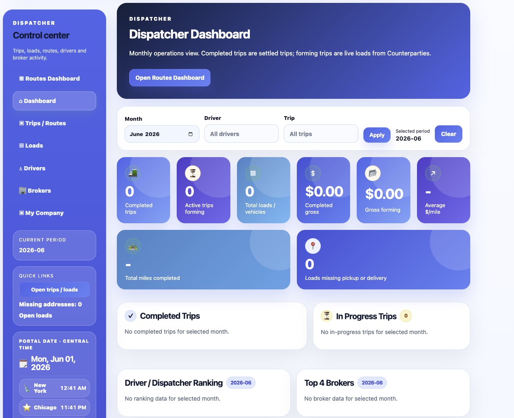Open Routes Dashboard in the sidebar

54,79
